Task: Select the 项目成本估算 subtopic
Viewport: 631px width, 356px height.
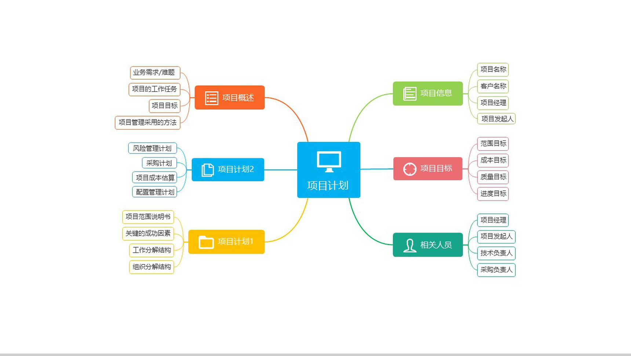Action: pyautogui.click(x=154, y=178)
